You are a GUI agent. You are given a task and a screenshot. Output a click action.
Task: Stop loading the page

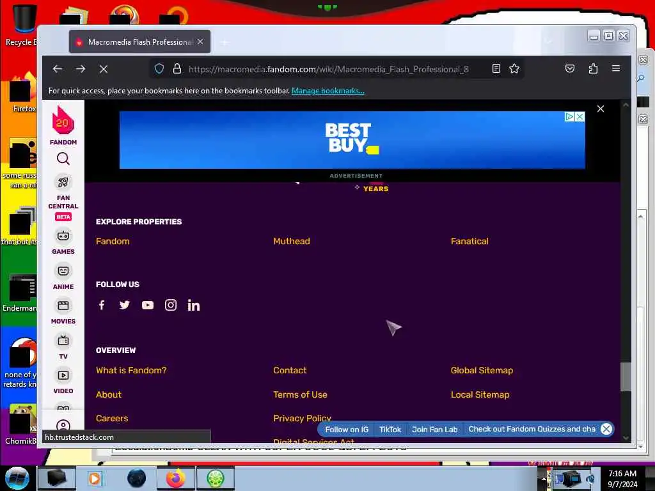point(104,69)
